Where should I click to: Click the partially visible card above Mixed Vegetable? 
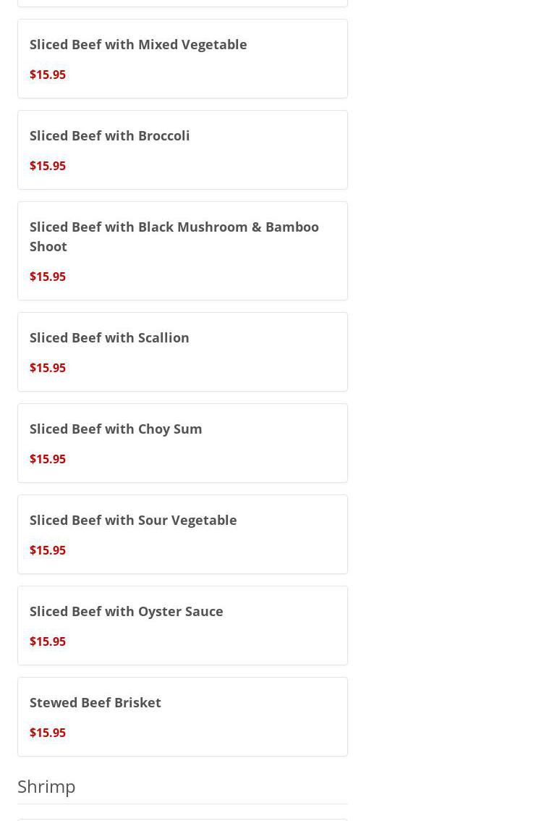point(182,2)
